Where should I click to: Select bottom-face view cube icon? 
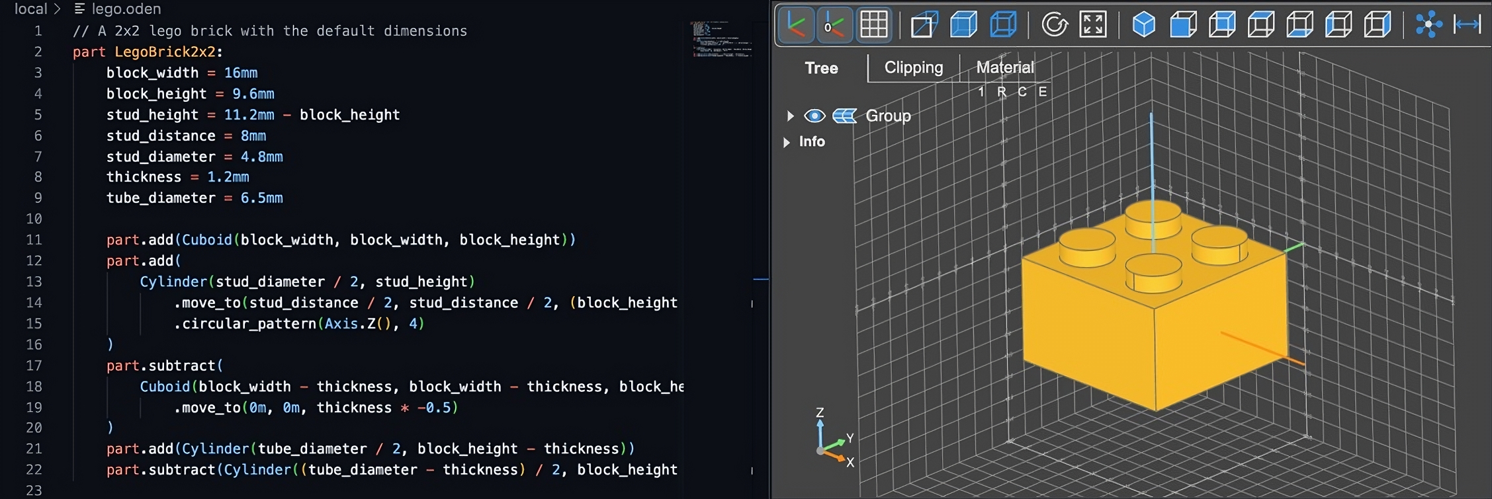(x=1300, y=25)
